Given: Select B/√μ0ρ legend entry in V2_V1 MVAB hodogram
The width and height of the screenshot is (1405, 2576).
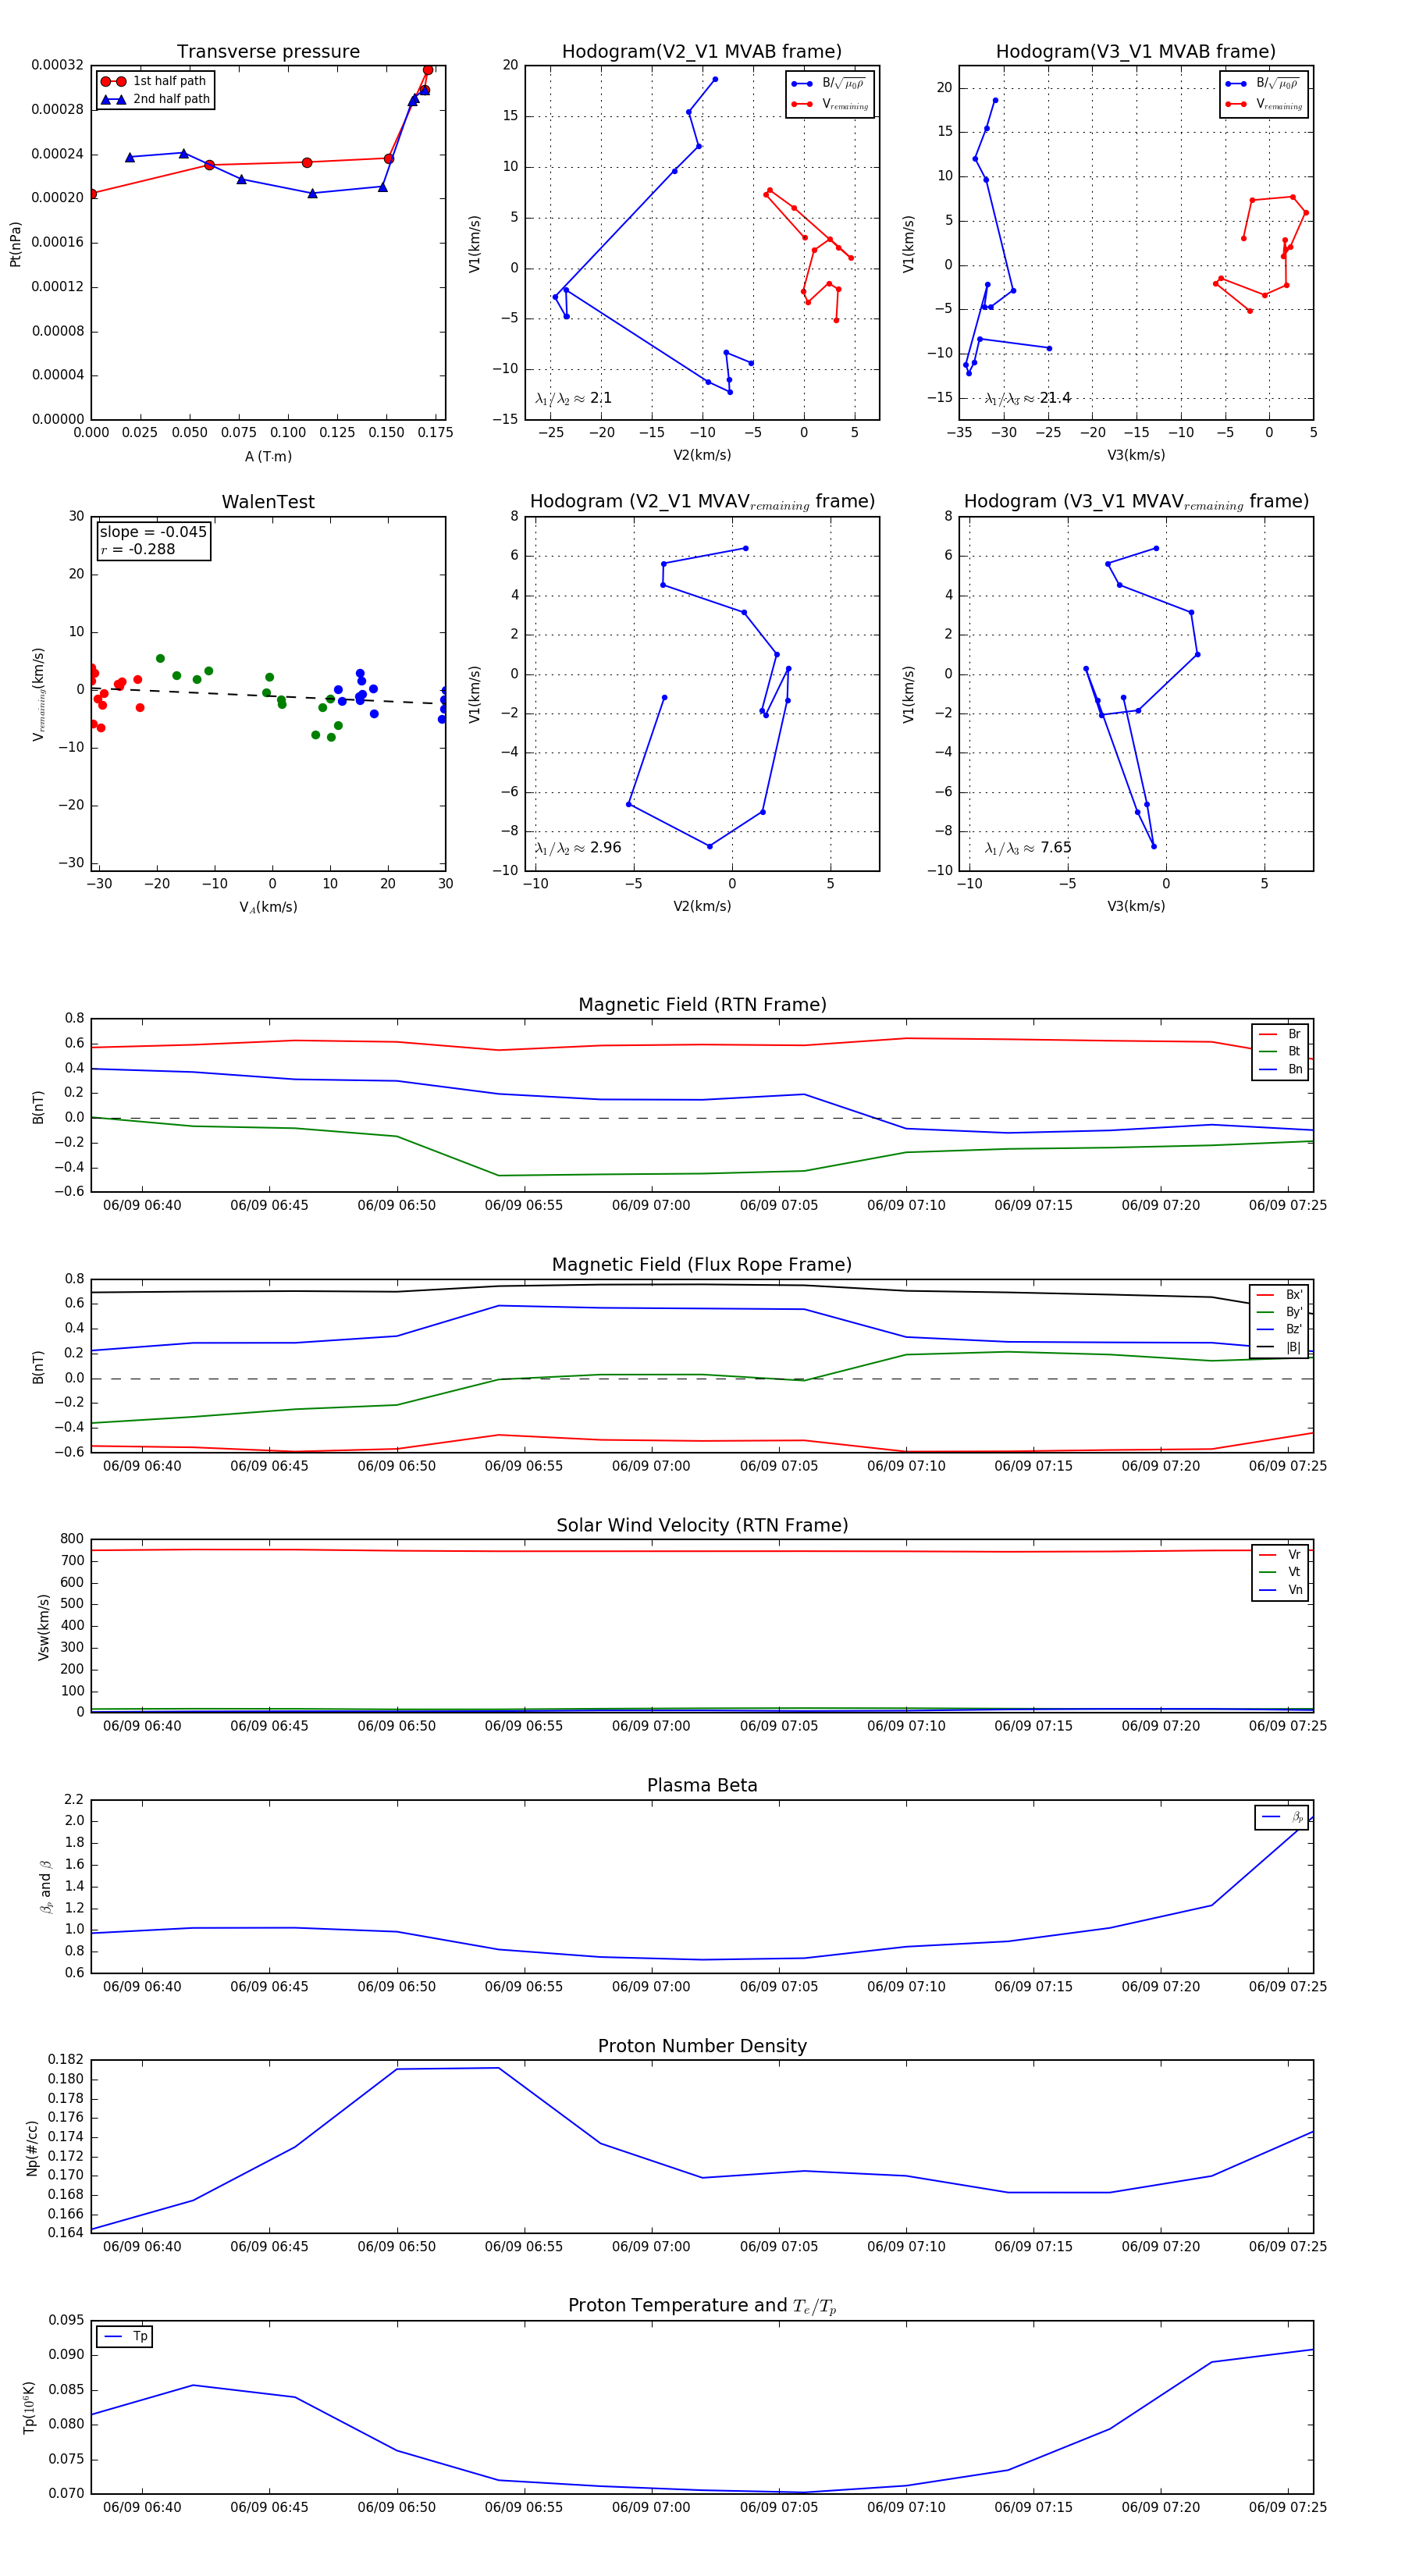Looking at the screenshot, I should pos(829,83).
